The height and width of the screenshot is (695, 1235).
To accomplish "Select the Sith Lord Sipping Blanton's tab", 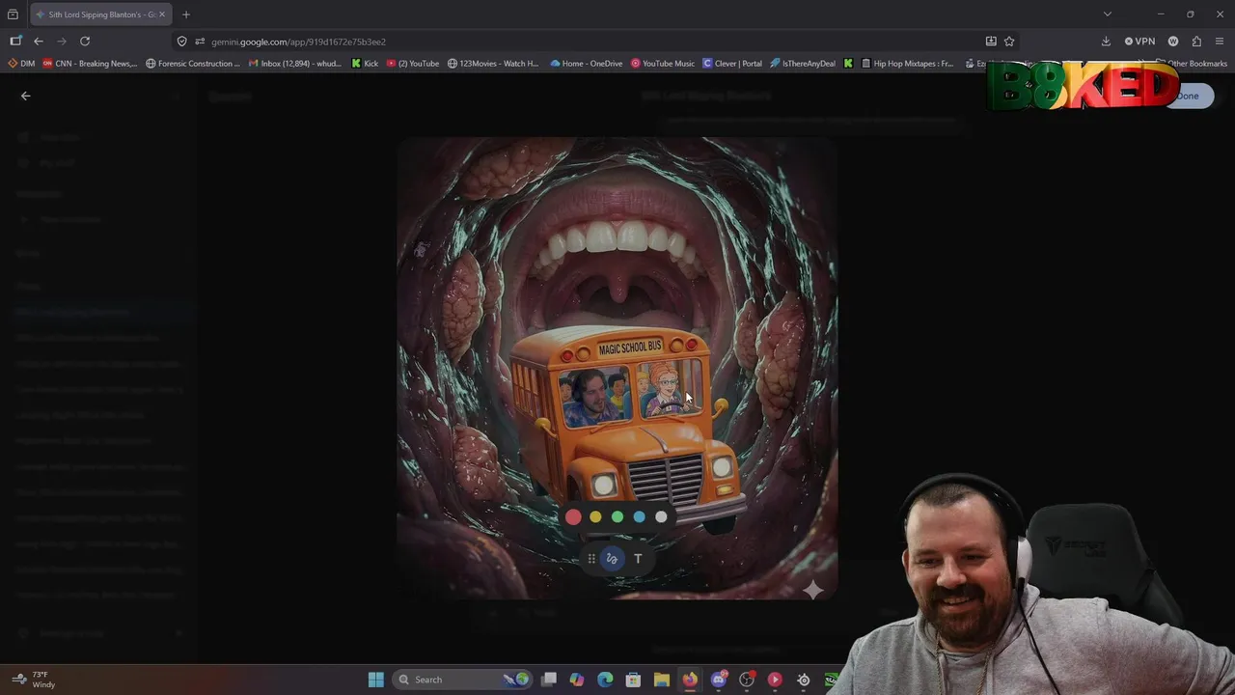I will [100, 14].
